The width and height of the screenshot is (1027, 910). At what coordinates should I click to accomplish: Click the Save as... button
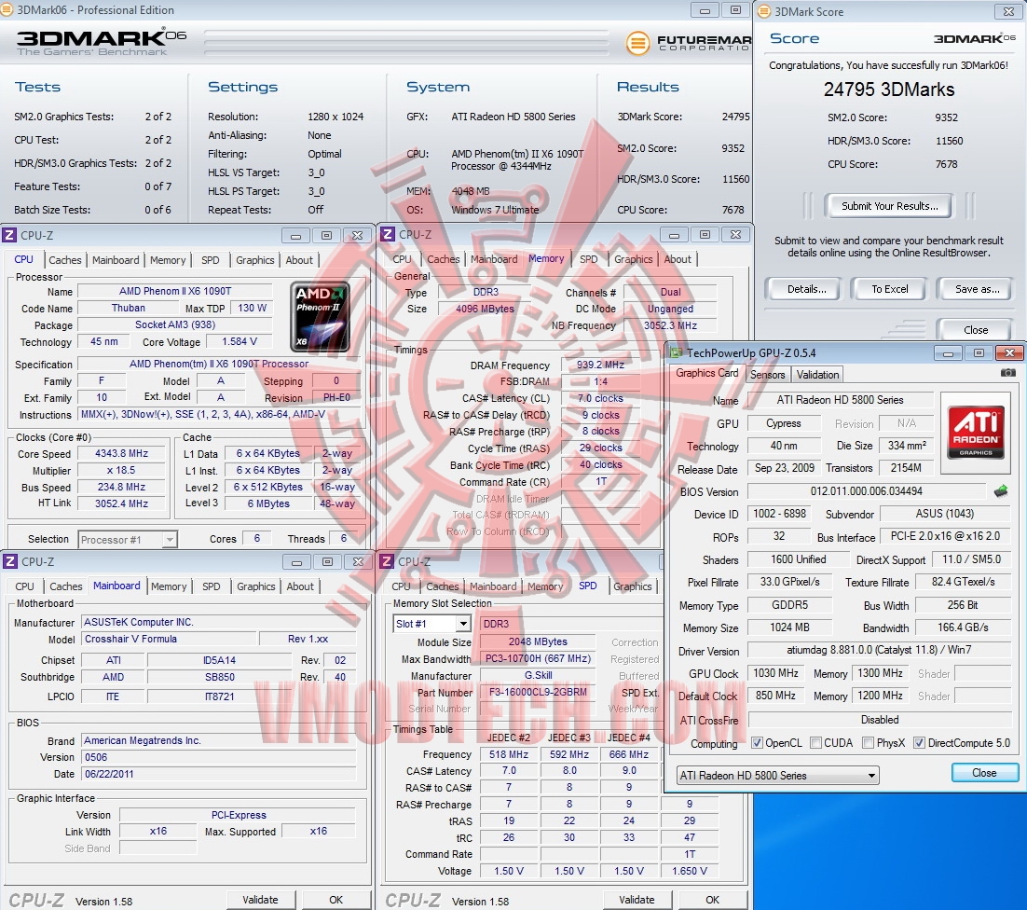(977, 289)
